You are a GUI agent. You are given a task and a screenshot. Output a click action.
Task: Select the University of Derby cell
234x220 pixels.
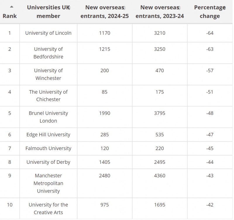click(48, 162)
